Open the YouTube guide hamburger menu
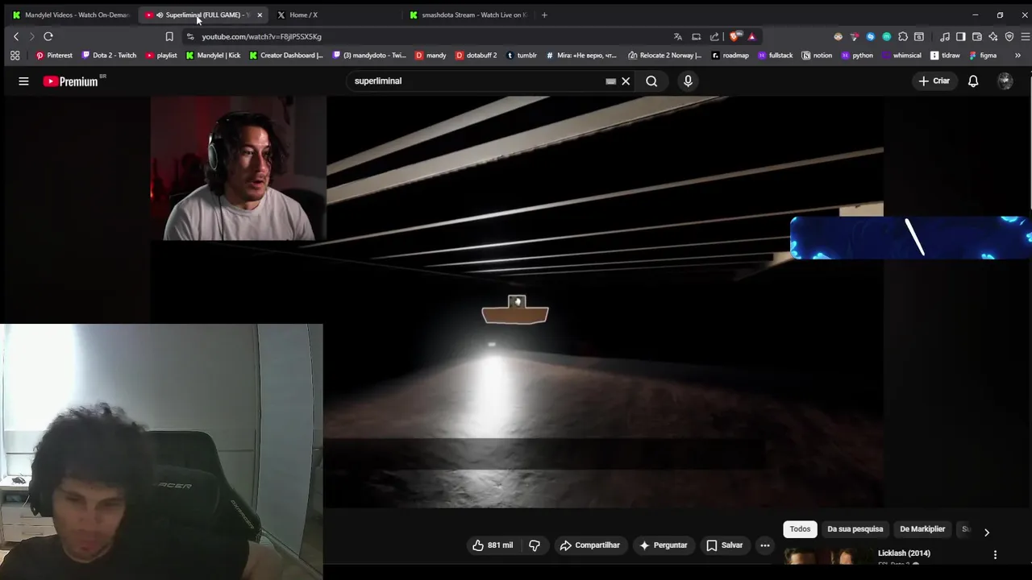Viewport: 1032px width, 580px height. (23, 81)
